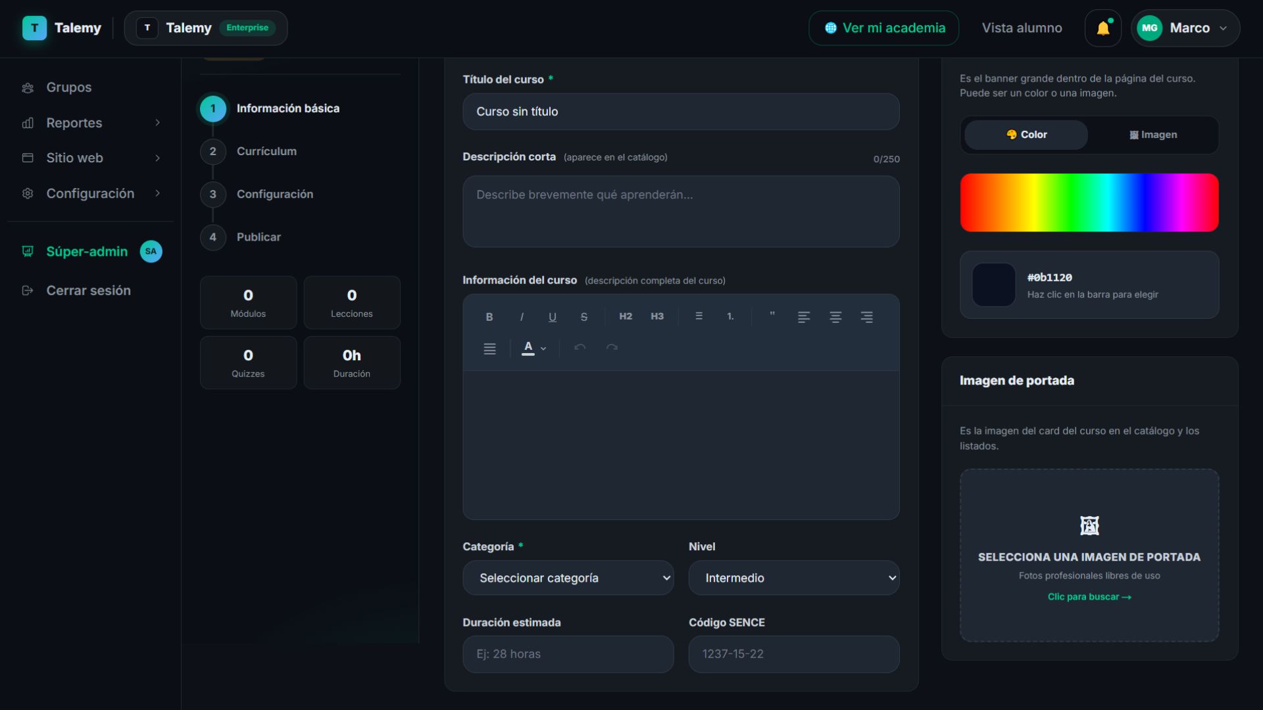Image resolution: width=1263 pixels, height=710 pixels.
Task: Click the redo arrow in editor
Action: (x=612, y=348)
